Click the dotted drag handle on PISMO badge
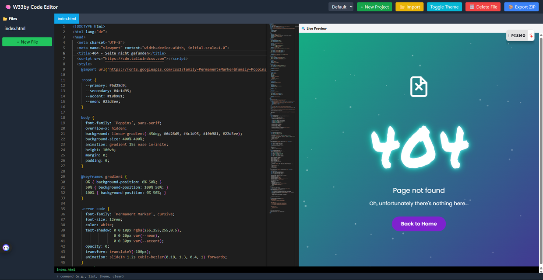The height and width of the screenshot is (280, 543). pos(509,36)
